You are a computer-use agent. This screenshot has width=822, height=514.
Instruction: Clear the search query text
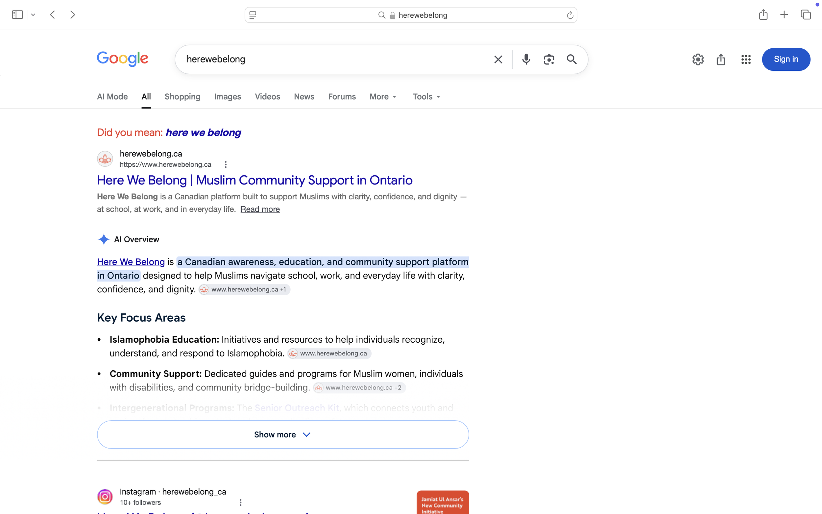(498, 60)
